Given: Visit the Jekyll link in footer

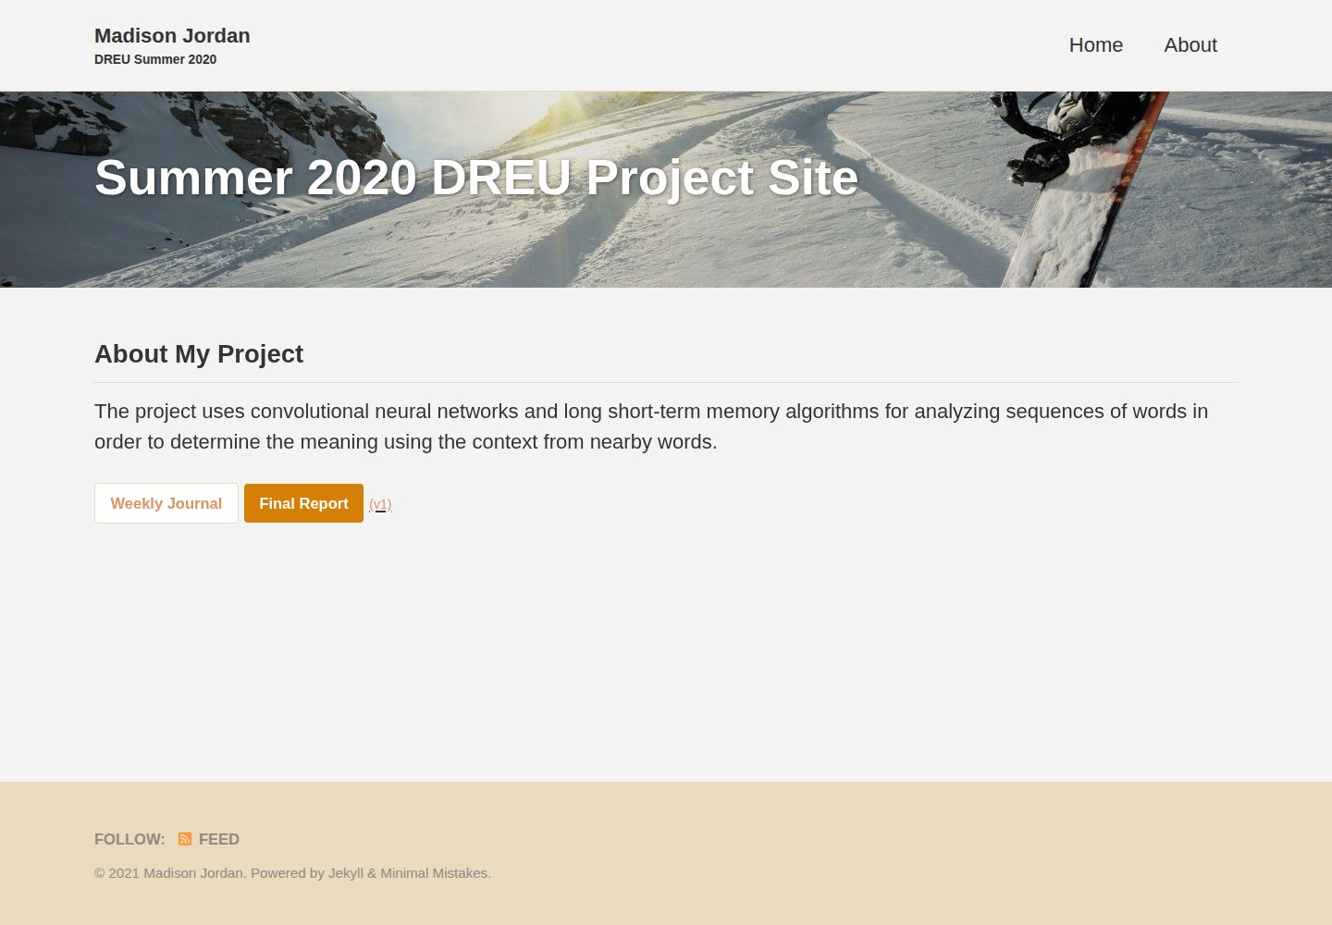Looking at the screenshot, I should 346,873.
